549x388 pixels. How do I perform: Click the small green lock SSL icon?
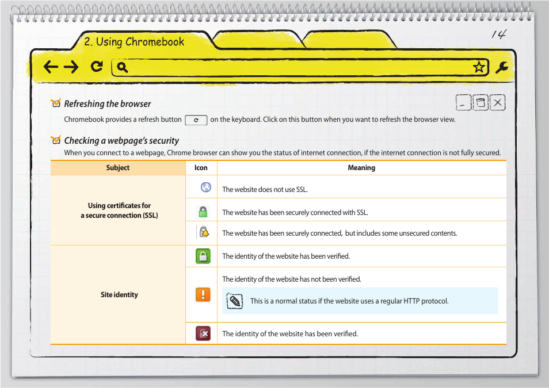click(203, 212)
